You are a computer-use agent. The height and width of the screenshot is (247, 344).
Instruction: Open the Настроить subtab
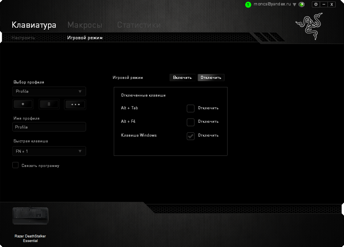(x=23, y=38)
